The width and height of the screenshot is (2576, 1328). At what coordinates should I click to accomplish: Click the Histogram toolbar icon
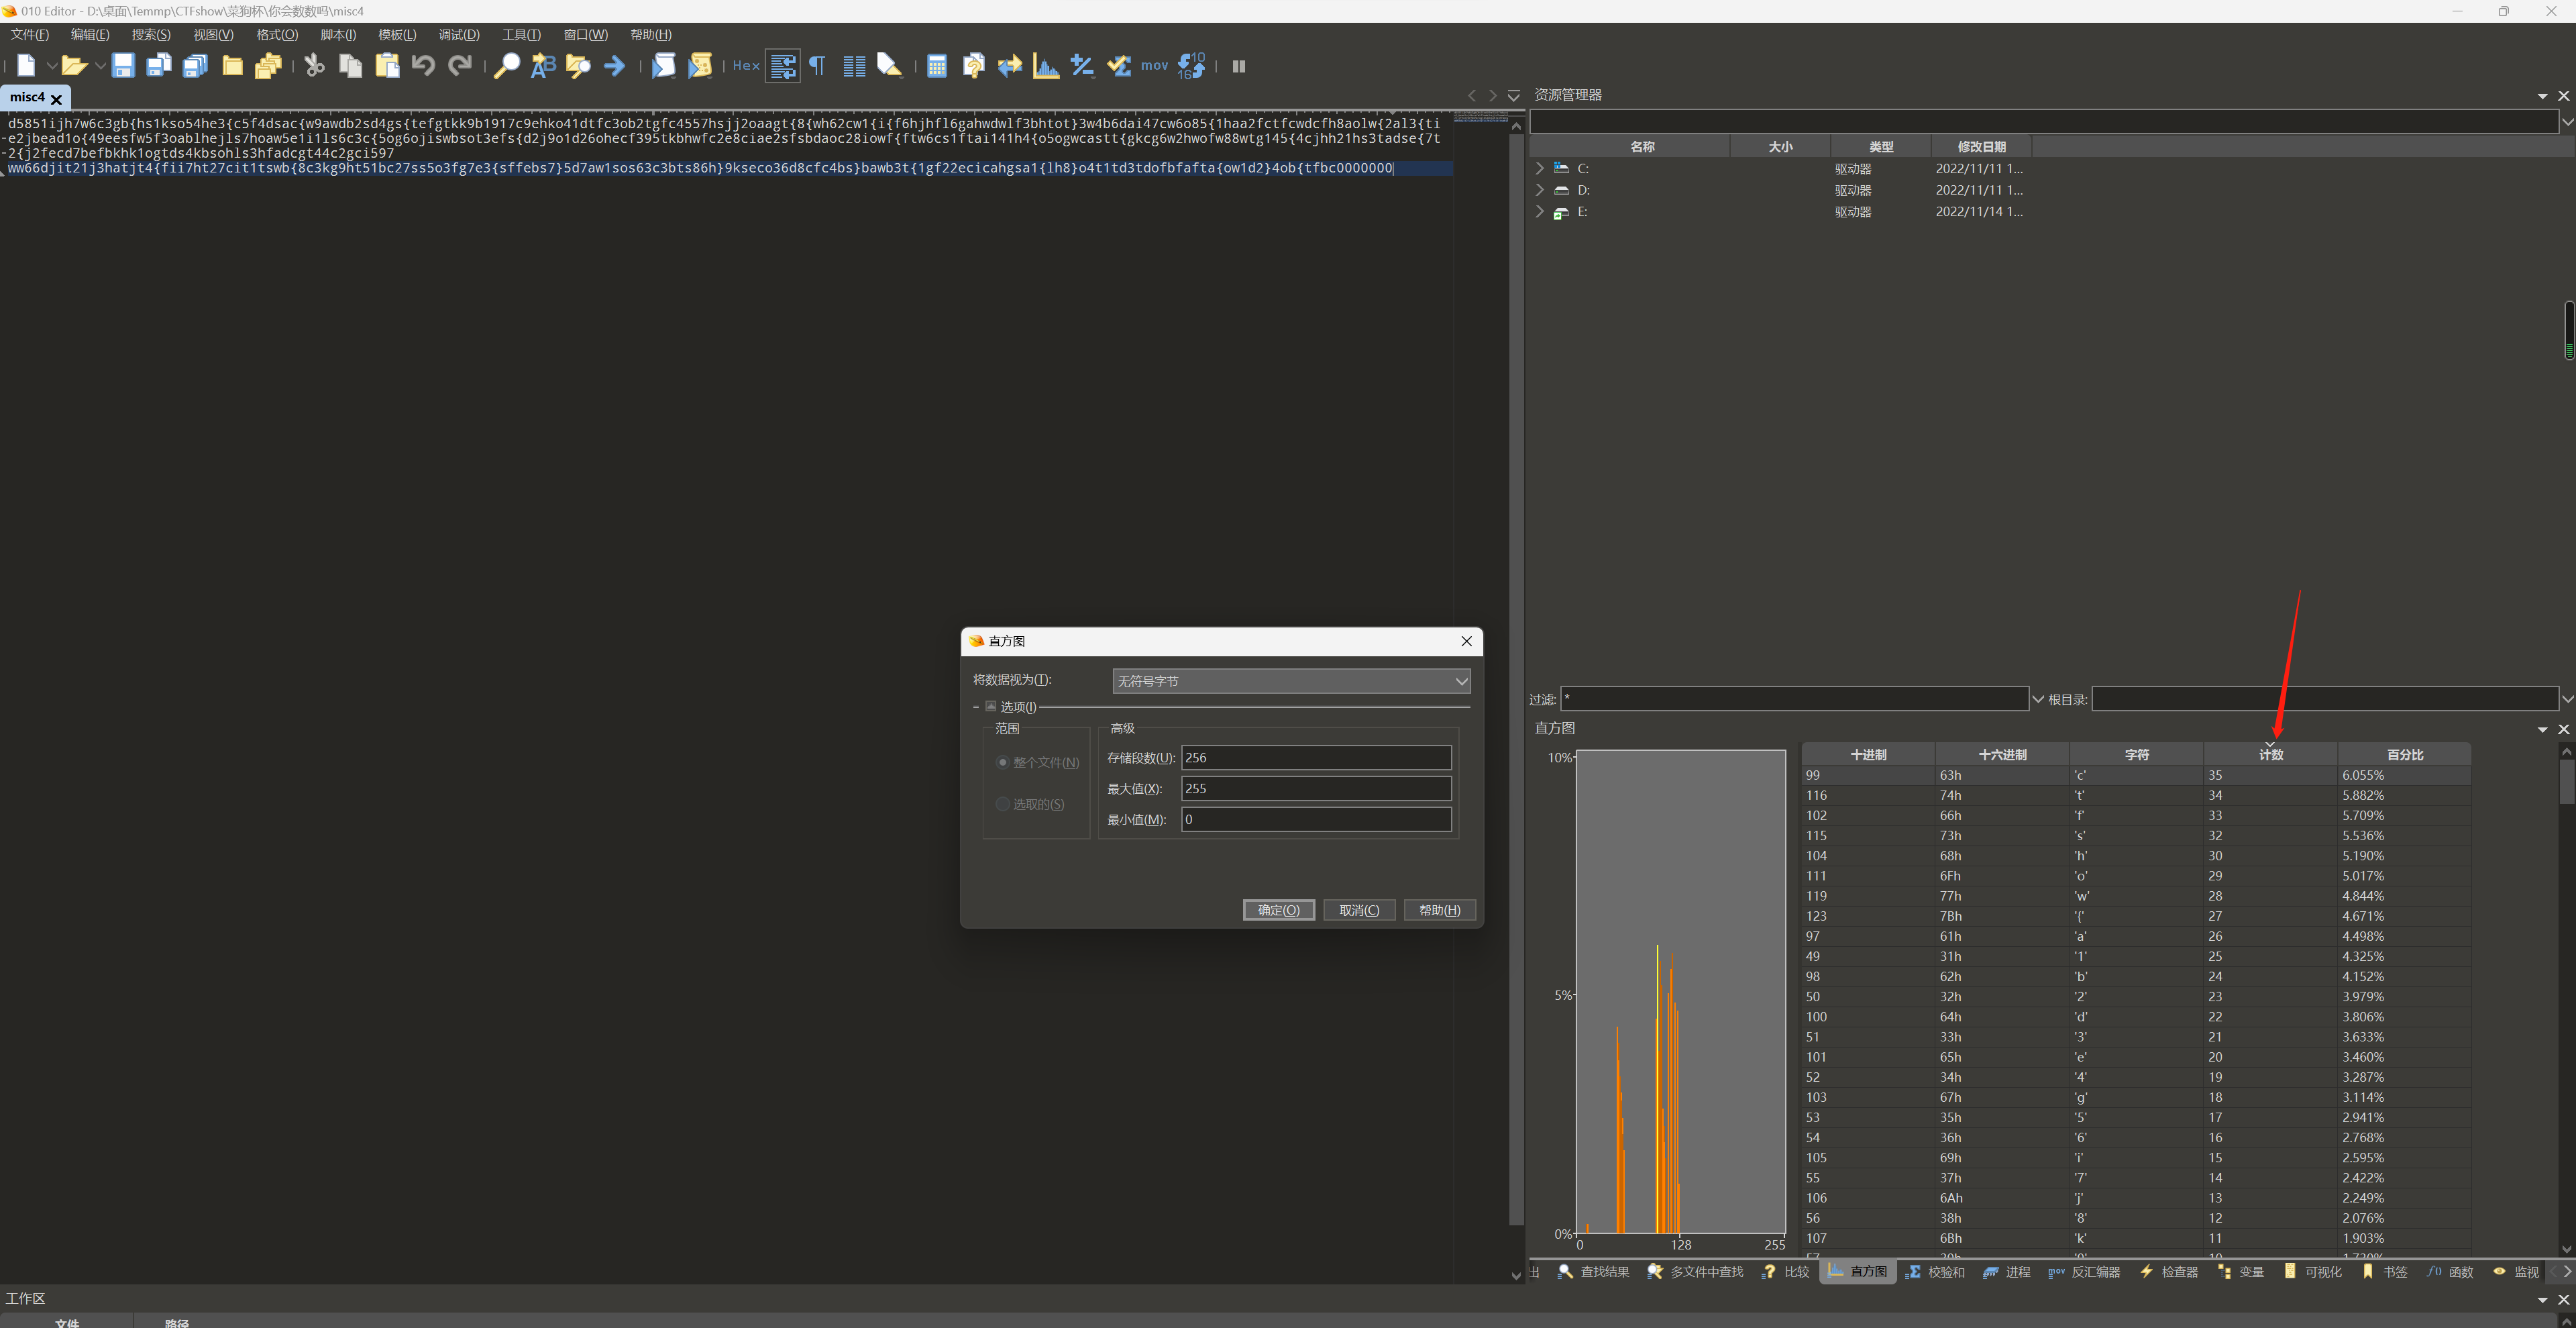click(x=1046, y=66)
